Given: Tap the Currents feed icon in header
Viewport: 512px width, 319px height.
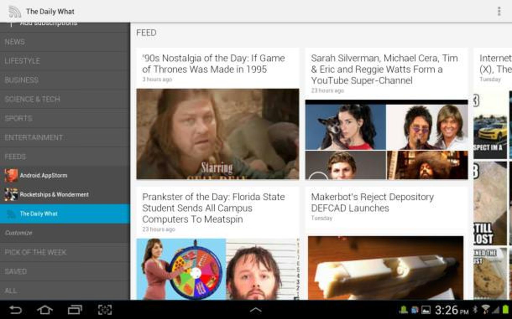Looking at the screenshot, I should (x=15, y=12).
